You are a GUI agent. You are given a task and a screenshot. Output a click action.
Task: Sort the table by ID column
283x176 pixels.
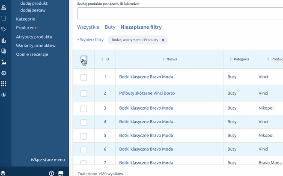tap(105, 59)
